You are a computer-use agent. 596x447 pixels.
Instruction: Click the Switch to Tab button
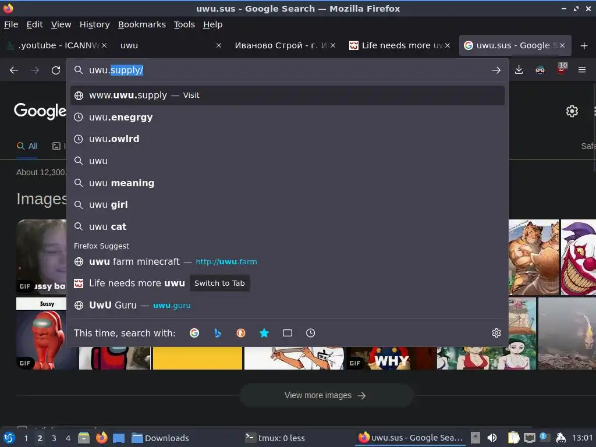point(219,283)
